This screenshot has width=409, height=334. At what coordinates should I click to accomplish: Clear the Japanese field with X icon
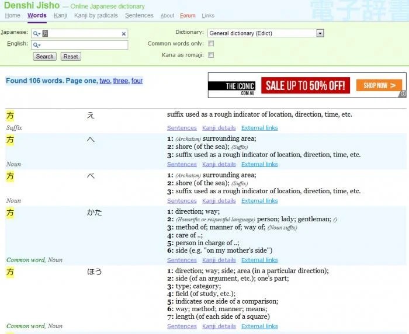pos(124,34)
